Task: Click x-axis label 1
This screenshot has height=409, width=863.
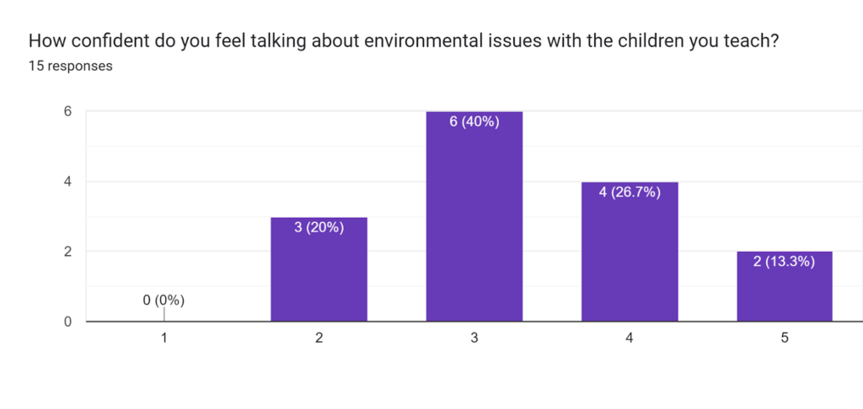Action: click(x=164, y=337)
